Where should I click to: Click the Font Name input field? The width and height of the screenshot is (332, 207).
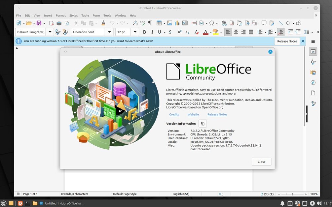(88, 32)
